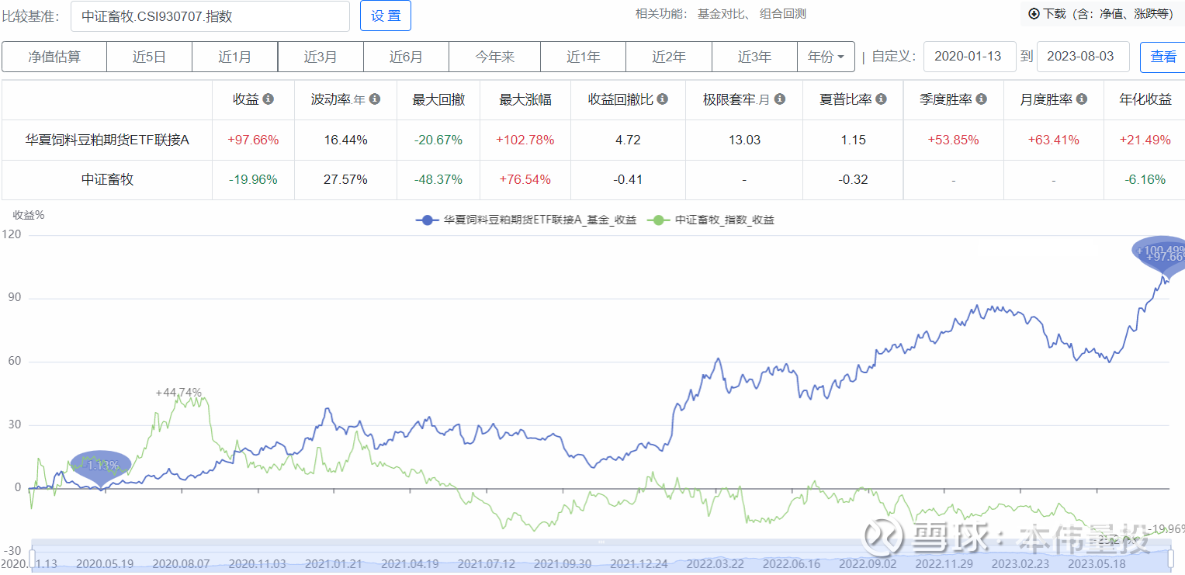Click the 最大回撤 column header
The width and height of the screenshot is (1185, 575).
pos(438,99)
